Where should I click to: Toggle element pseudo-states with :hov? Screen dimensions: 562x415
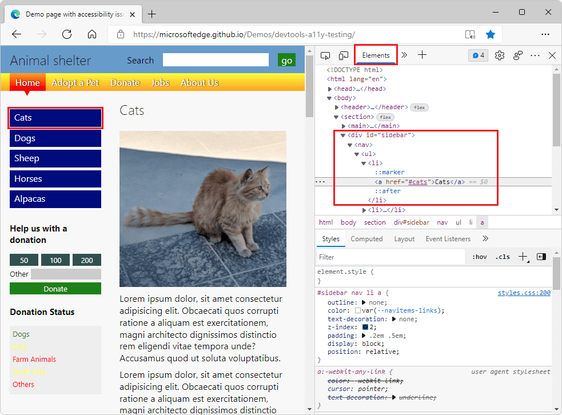(x=479, y=257)
